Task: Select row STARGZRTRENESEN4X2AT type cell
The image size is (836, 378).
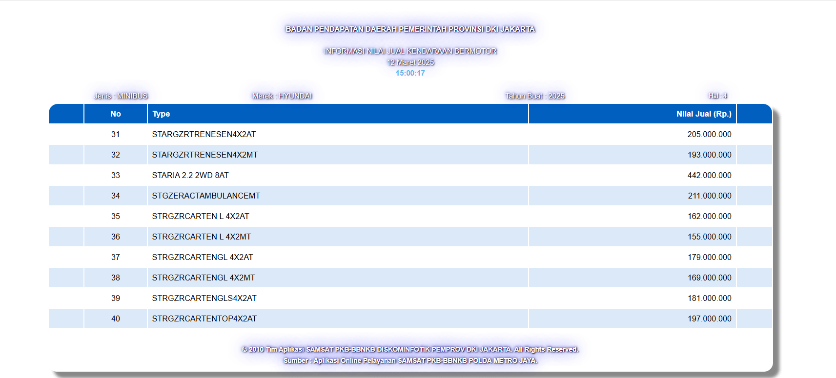Action: click(x=338, y=134)
